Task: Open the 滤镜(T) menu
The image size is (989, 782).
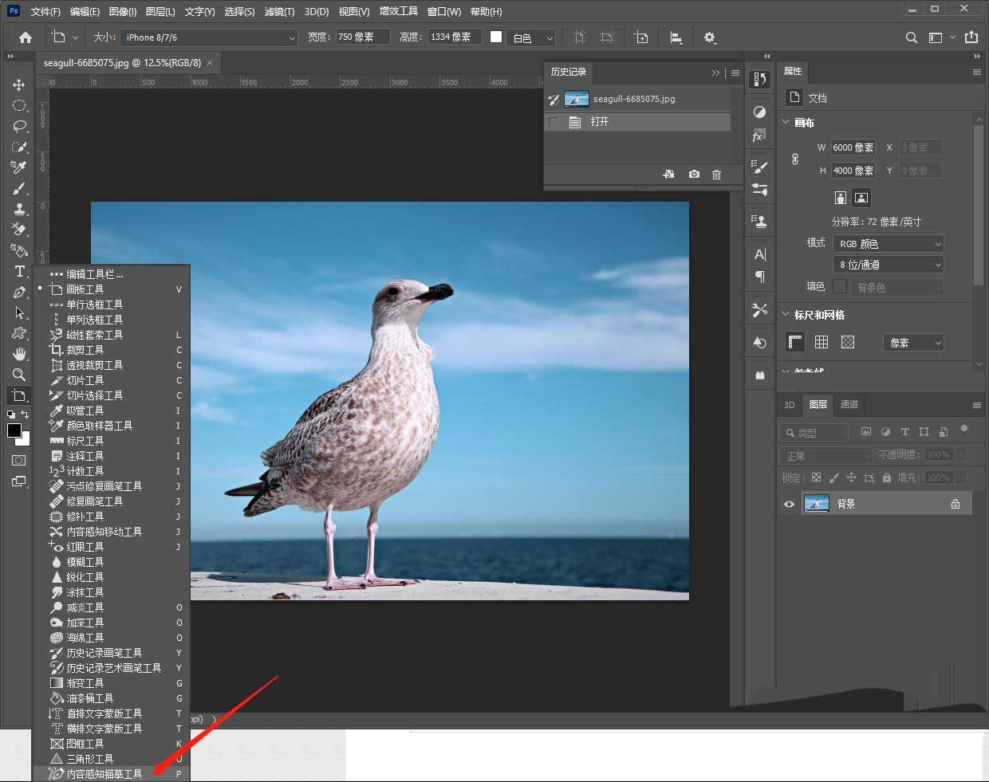Action: coord(279,12)
